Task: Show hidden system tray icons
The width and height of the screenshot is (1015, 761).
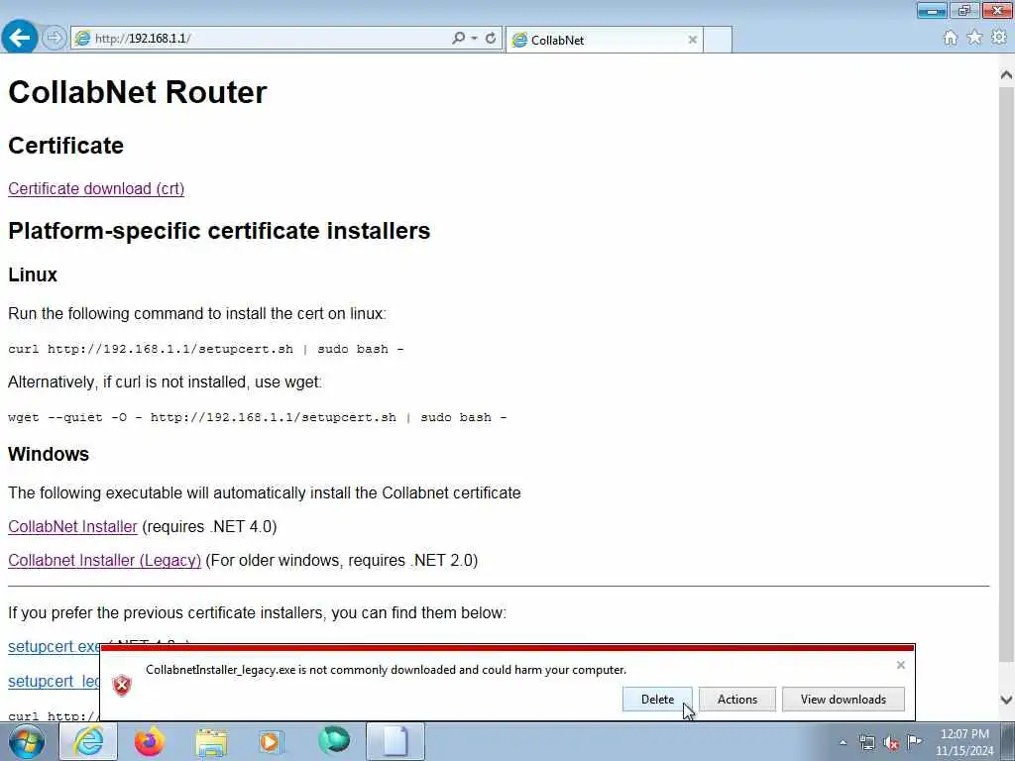Action: (x=843, y=742)
